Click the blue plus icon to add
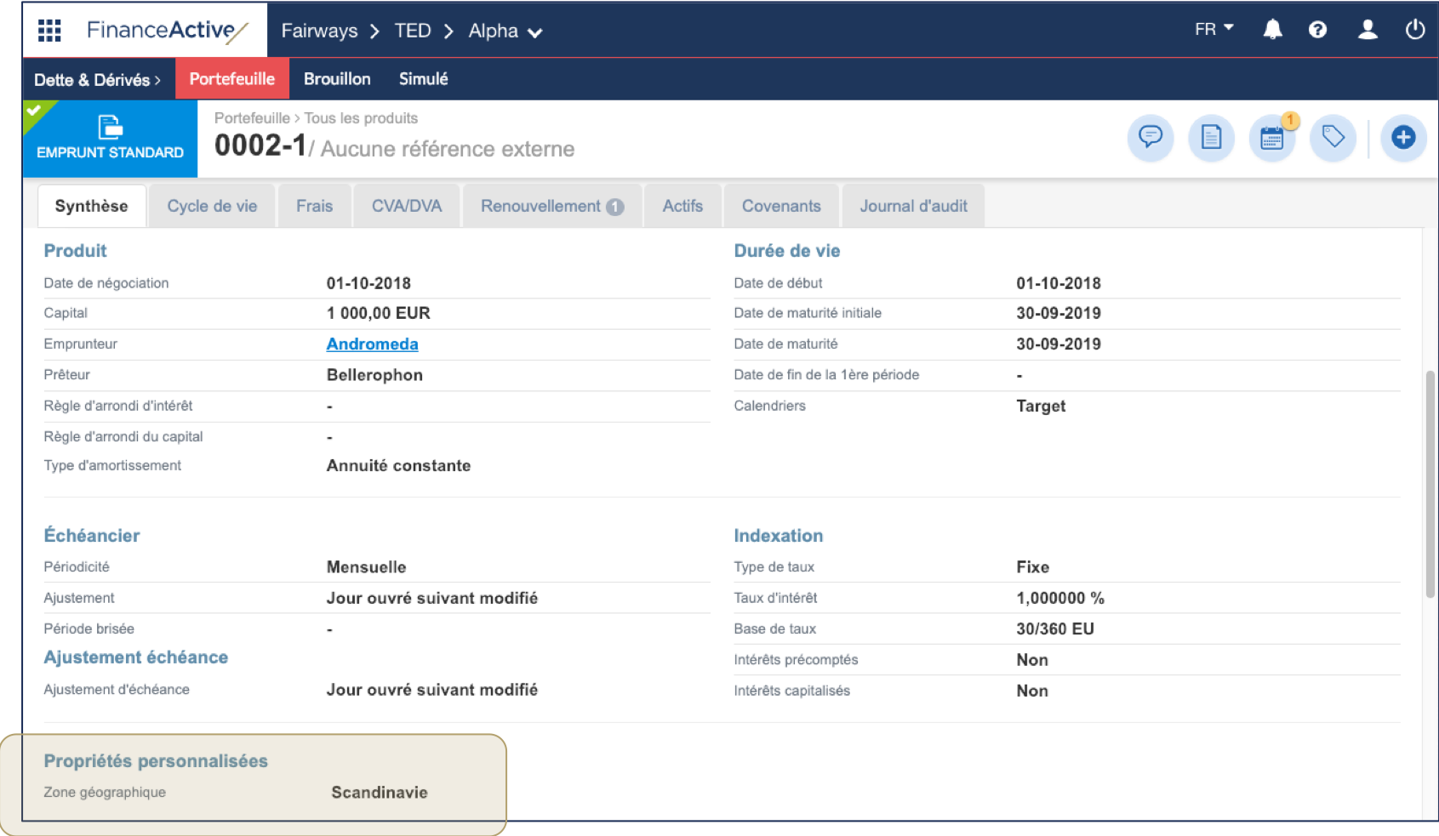 1403,138
